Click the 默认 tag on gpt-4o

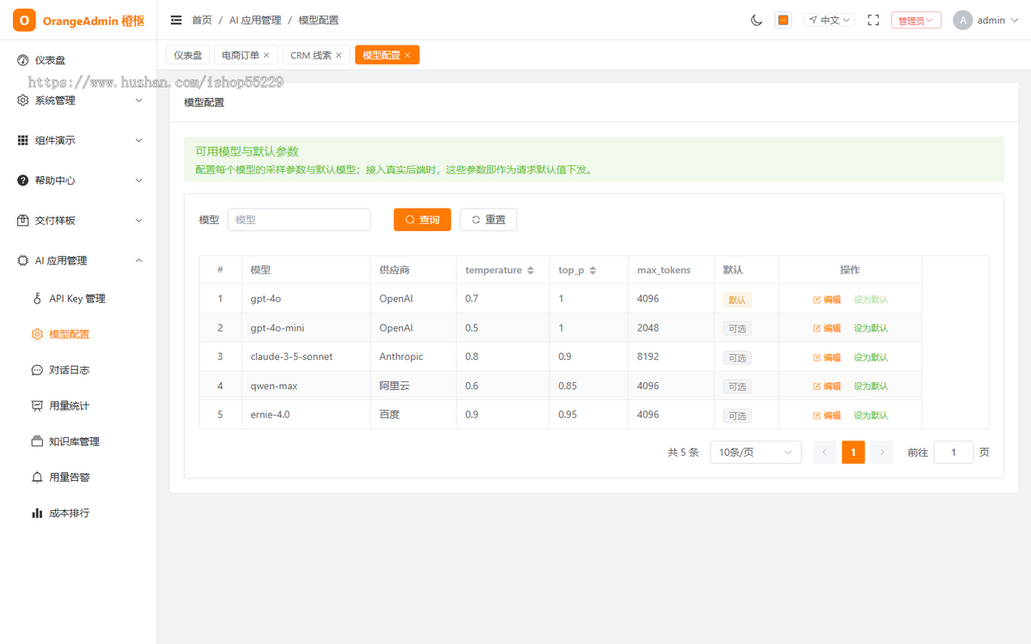(737, 300)
